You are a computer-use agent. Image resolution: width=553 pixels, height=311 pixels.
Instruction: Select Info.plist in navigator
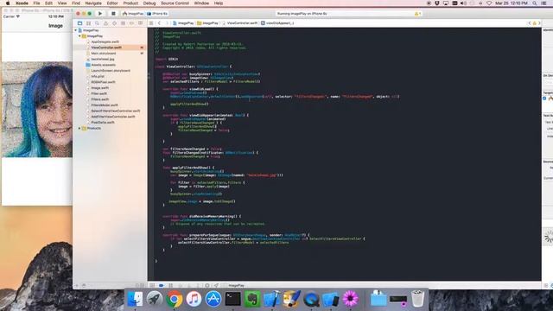pos(98,77)
